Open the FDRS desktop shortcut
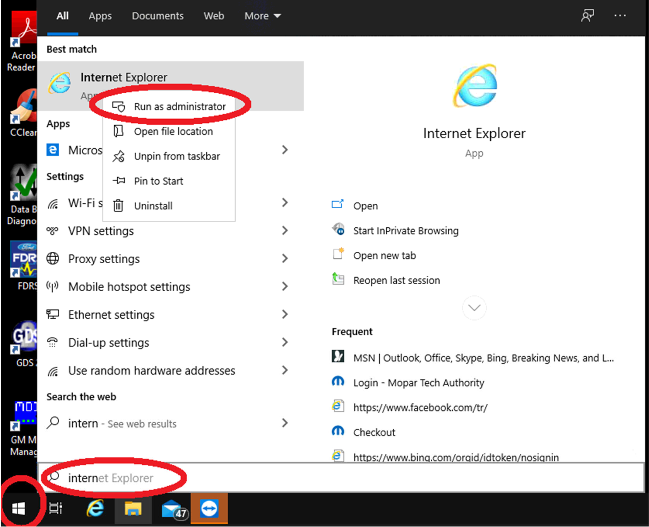 (x=24, y=266)
